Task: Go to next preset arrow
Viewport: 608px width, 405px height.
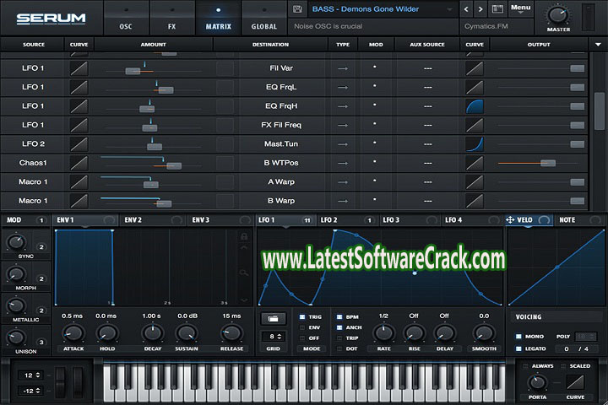Action: [480, 9]
